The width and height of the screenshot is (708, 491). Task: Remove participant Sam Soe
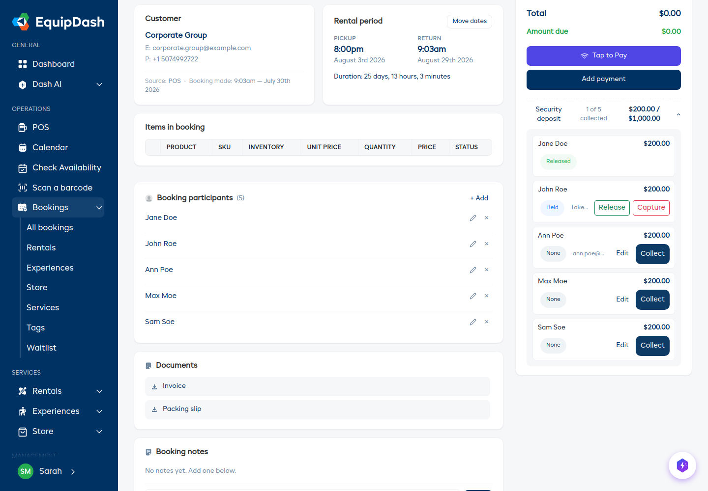[487, 322]
